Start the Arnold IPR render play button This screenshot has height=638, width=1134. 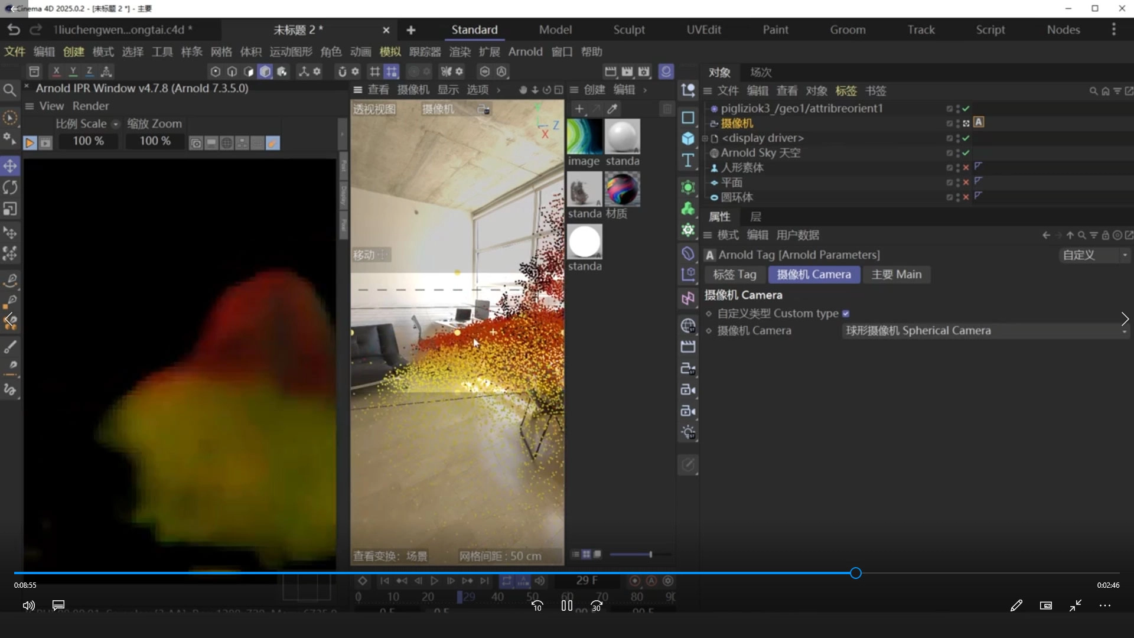pyautogui.click(x=30, y=143)
